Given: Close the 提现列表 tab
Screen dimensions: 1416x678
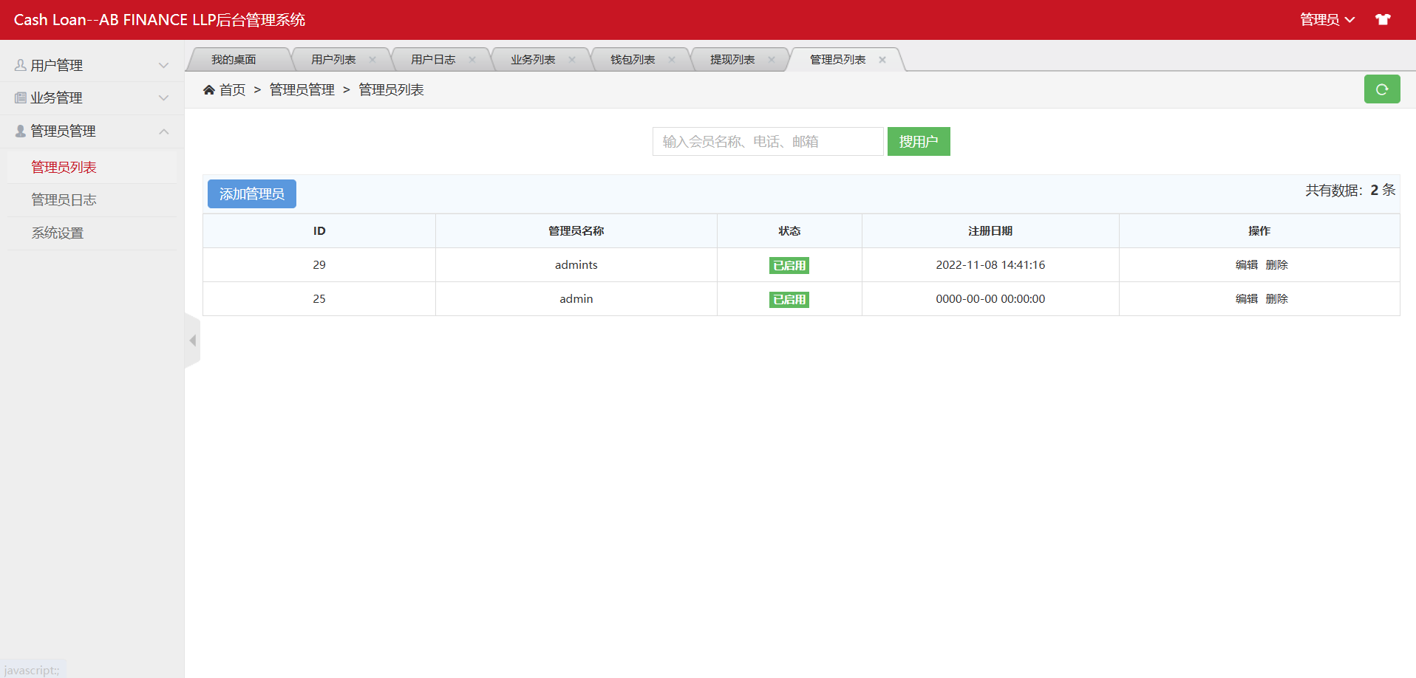Looking at the screenshot, I should pyautogui.click(x=772, y=60).
